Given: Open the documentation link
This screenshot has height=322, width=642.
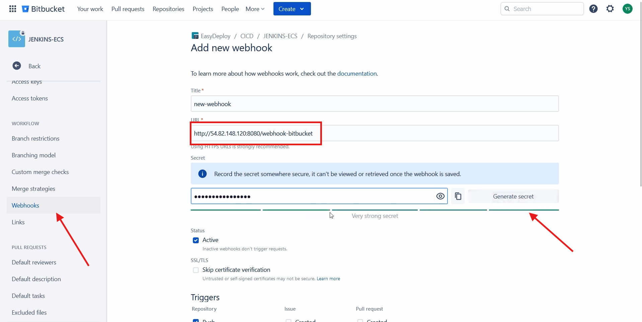Looking at the screenshot, I should point(357,74).
